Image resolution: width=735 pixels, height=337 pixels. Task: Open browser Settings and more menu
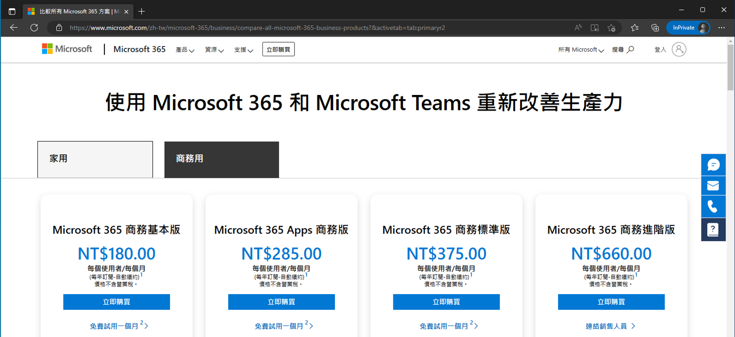pyautogui.click(x=722, y=27)
